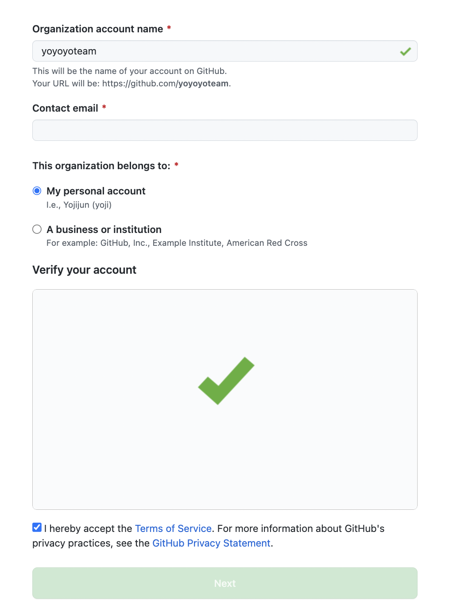This screenshot has height=613, width=449.
Task: Click the "This organization belongs to:" heading
Action: (x=101, y=166)
